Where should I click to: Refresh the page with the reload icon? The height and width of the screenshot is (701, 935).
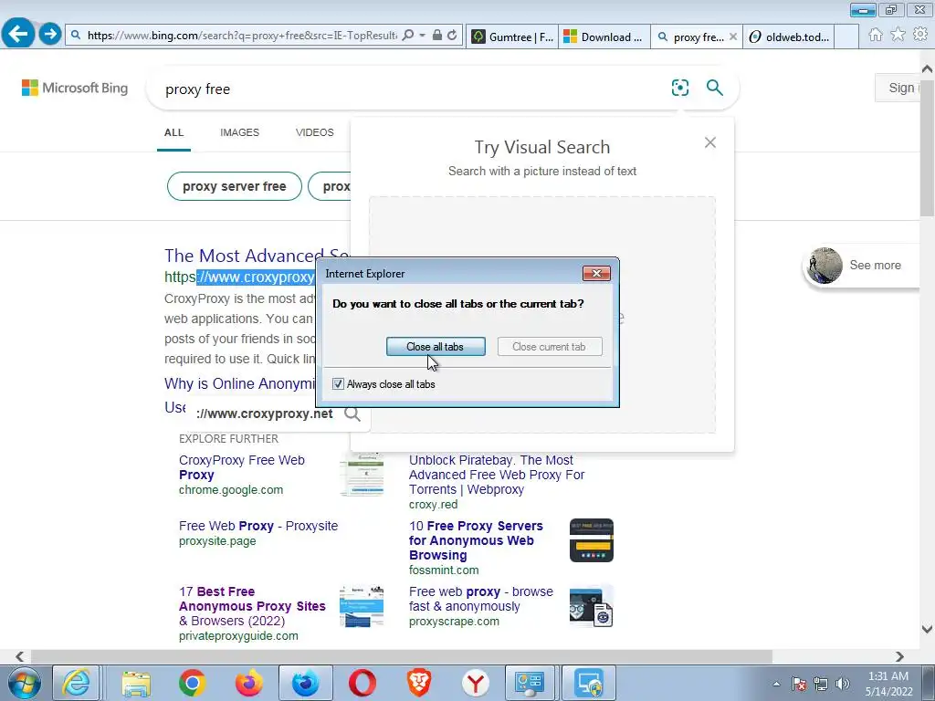[x=452, y=36]
